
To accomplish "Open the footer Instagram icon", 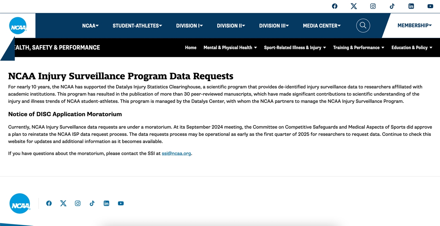I will pyautogui.click(x=78, y=203).
